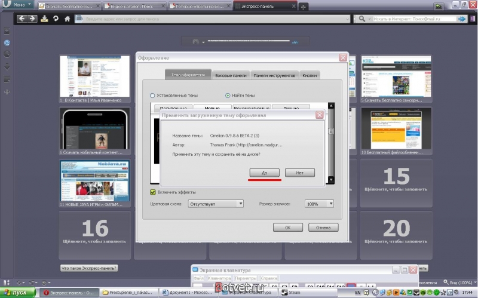Open Документ1 Microsoft Word taskbar item
Viewport: 478px width, 298px height.
188,292
